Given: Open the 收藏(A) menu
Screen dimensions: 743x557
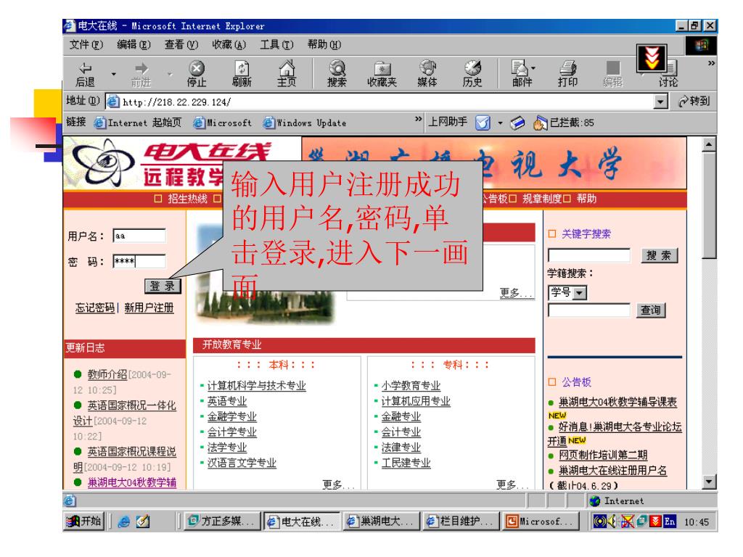Looking at the screenshot, I should [229, 45].
